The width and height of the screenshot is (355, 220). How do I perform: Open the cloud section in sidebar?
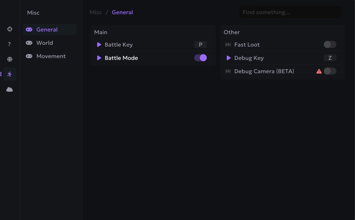pyautogui.click(x=10, y=90)
